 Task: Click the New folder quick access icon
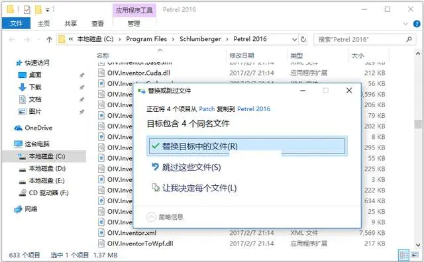pos(38,10)
